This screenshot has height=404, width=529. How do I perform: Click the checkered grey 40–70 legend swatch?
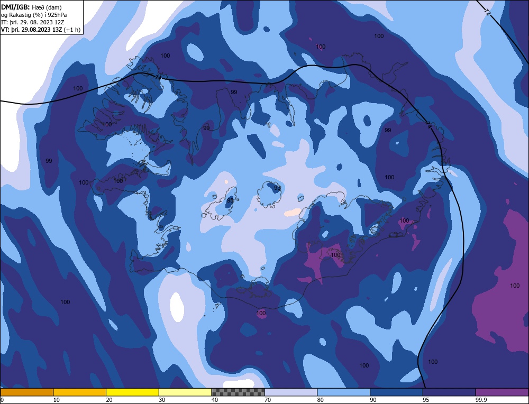[x=238, y=392]
